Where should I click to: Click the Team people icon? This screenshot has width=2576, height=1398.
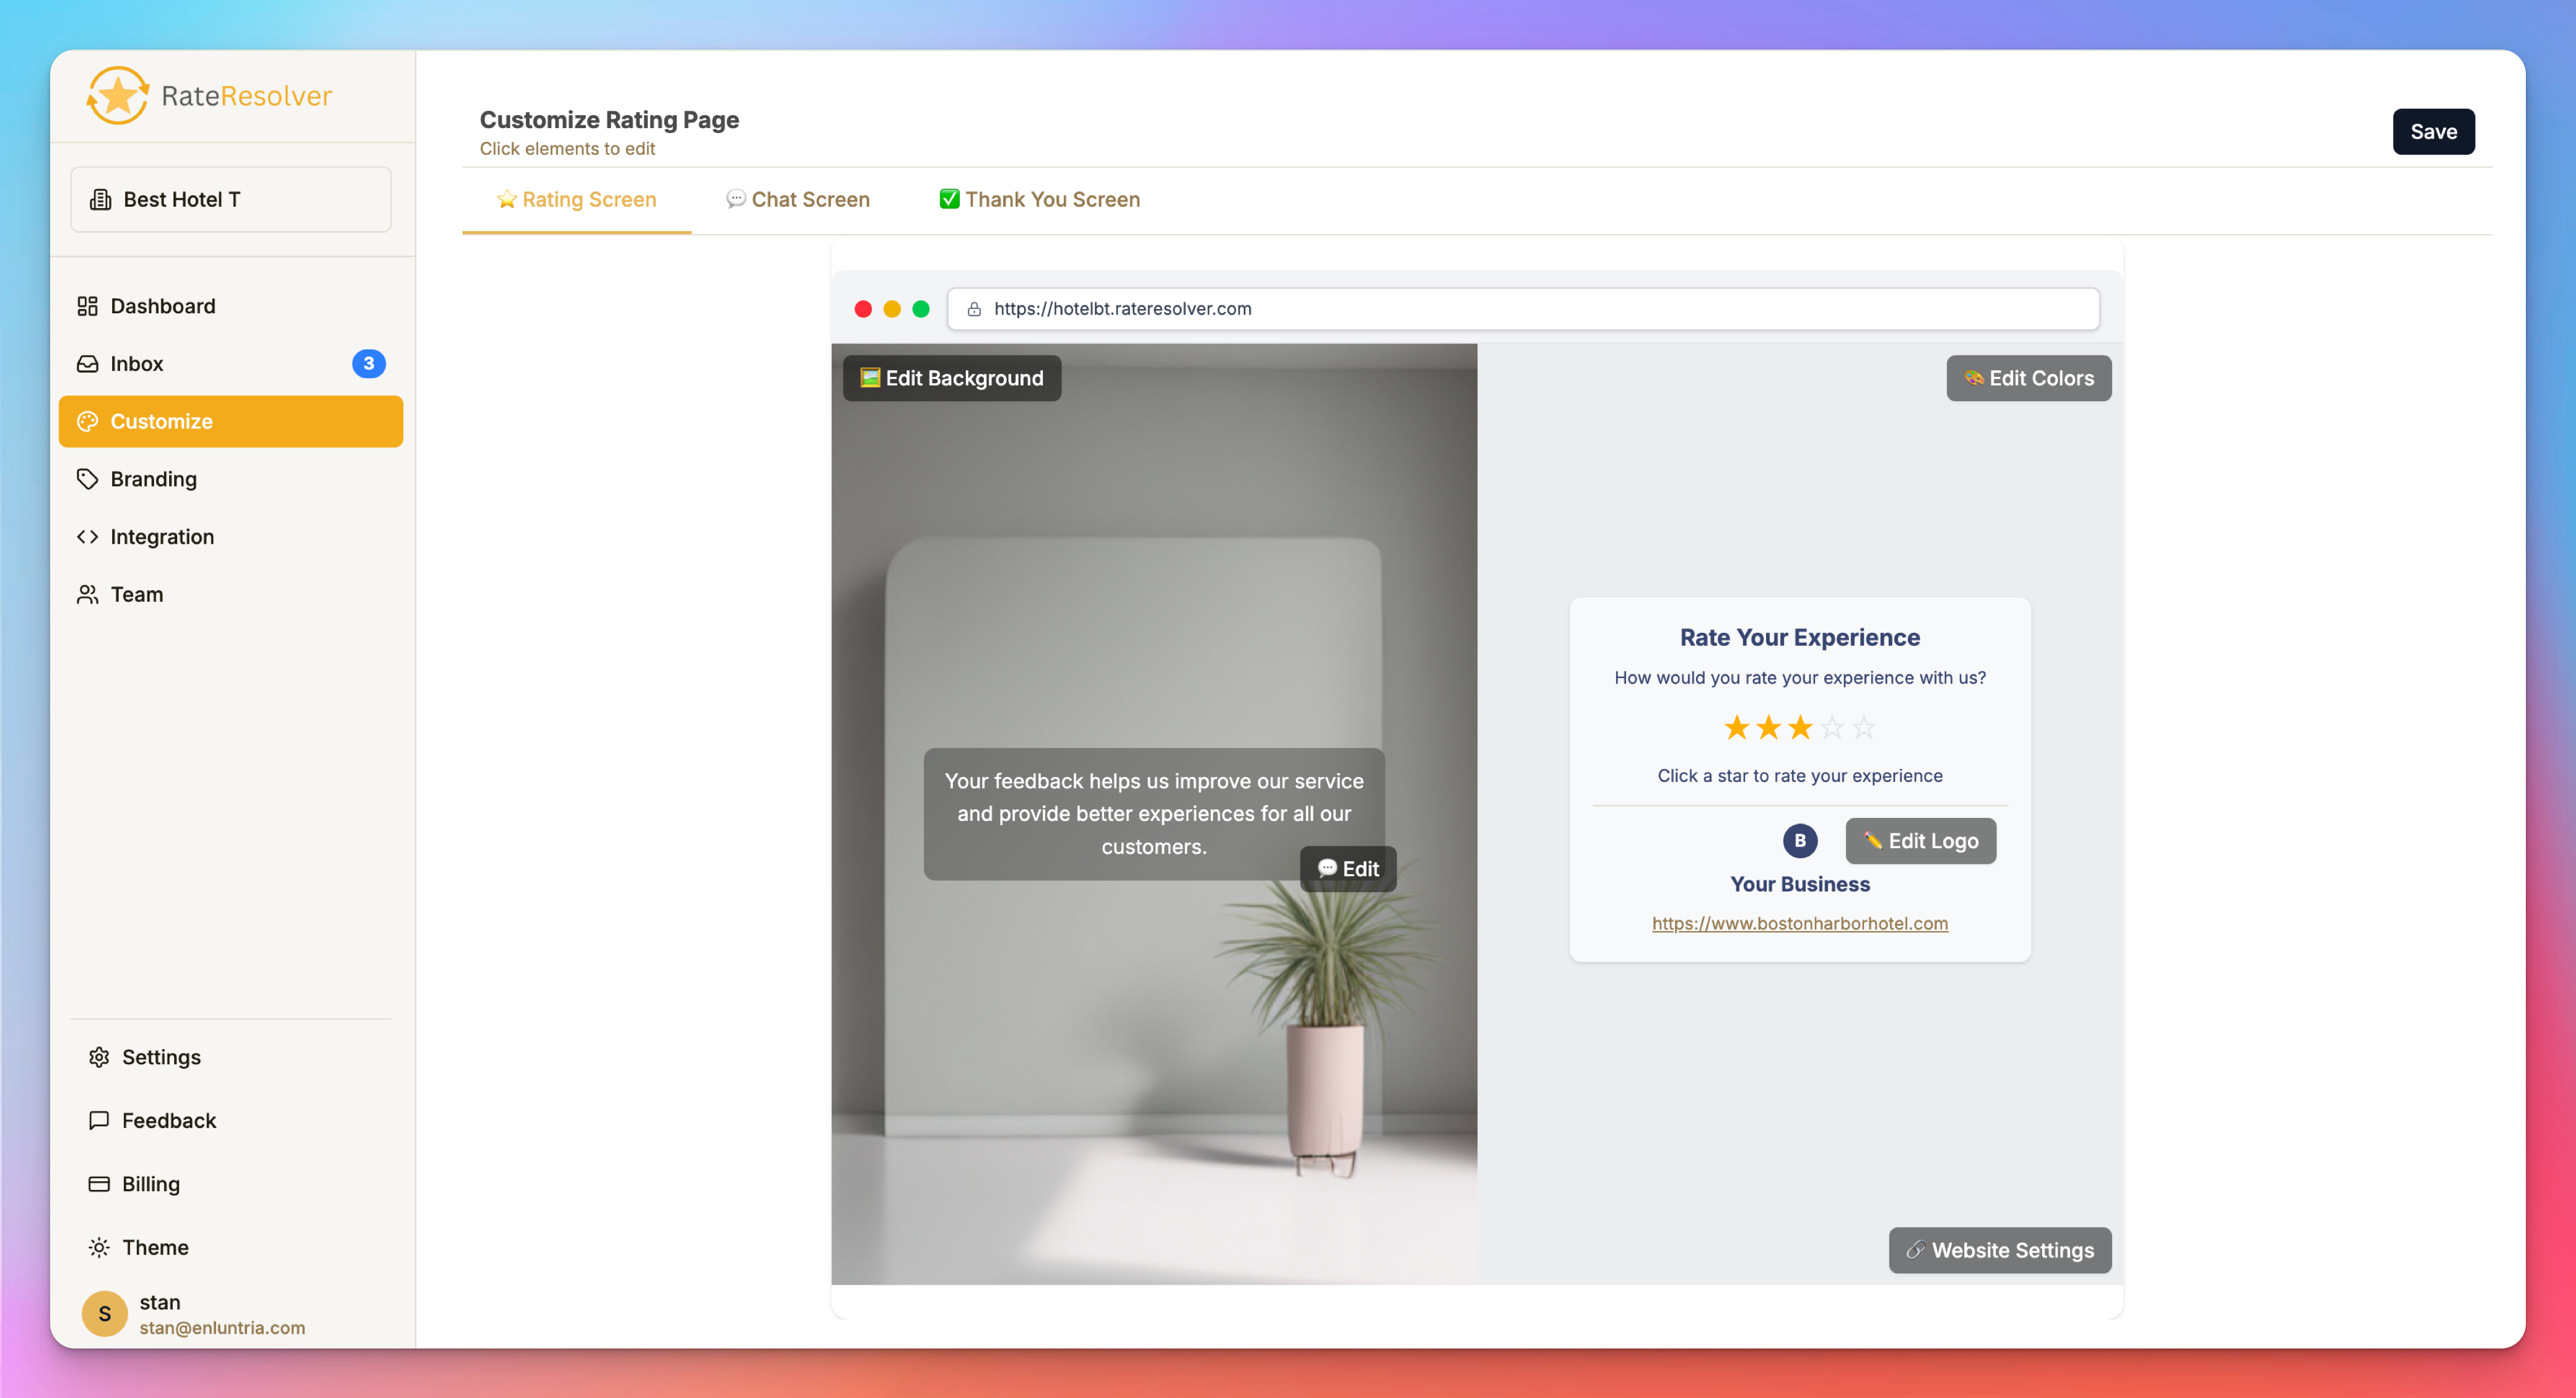tap(87, 595)
